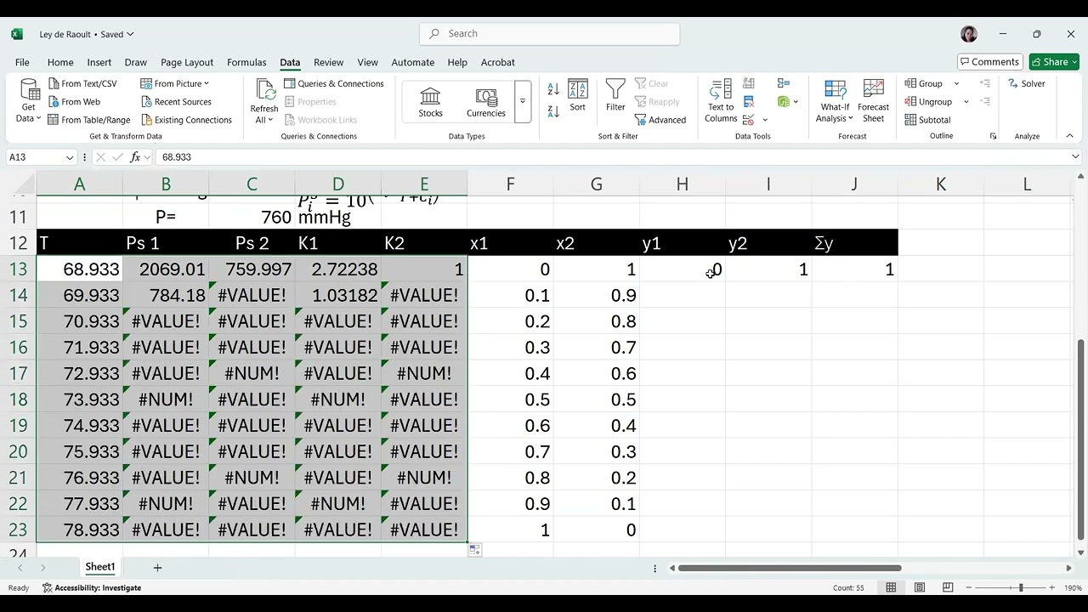Open the Sort dialog
1088x612 pixels.
click(x=578, y=96)
